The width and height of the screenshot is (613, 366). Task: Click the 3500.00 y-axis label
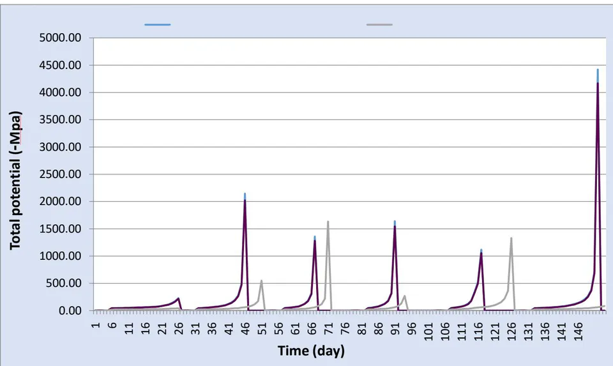tap(60, 119)
